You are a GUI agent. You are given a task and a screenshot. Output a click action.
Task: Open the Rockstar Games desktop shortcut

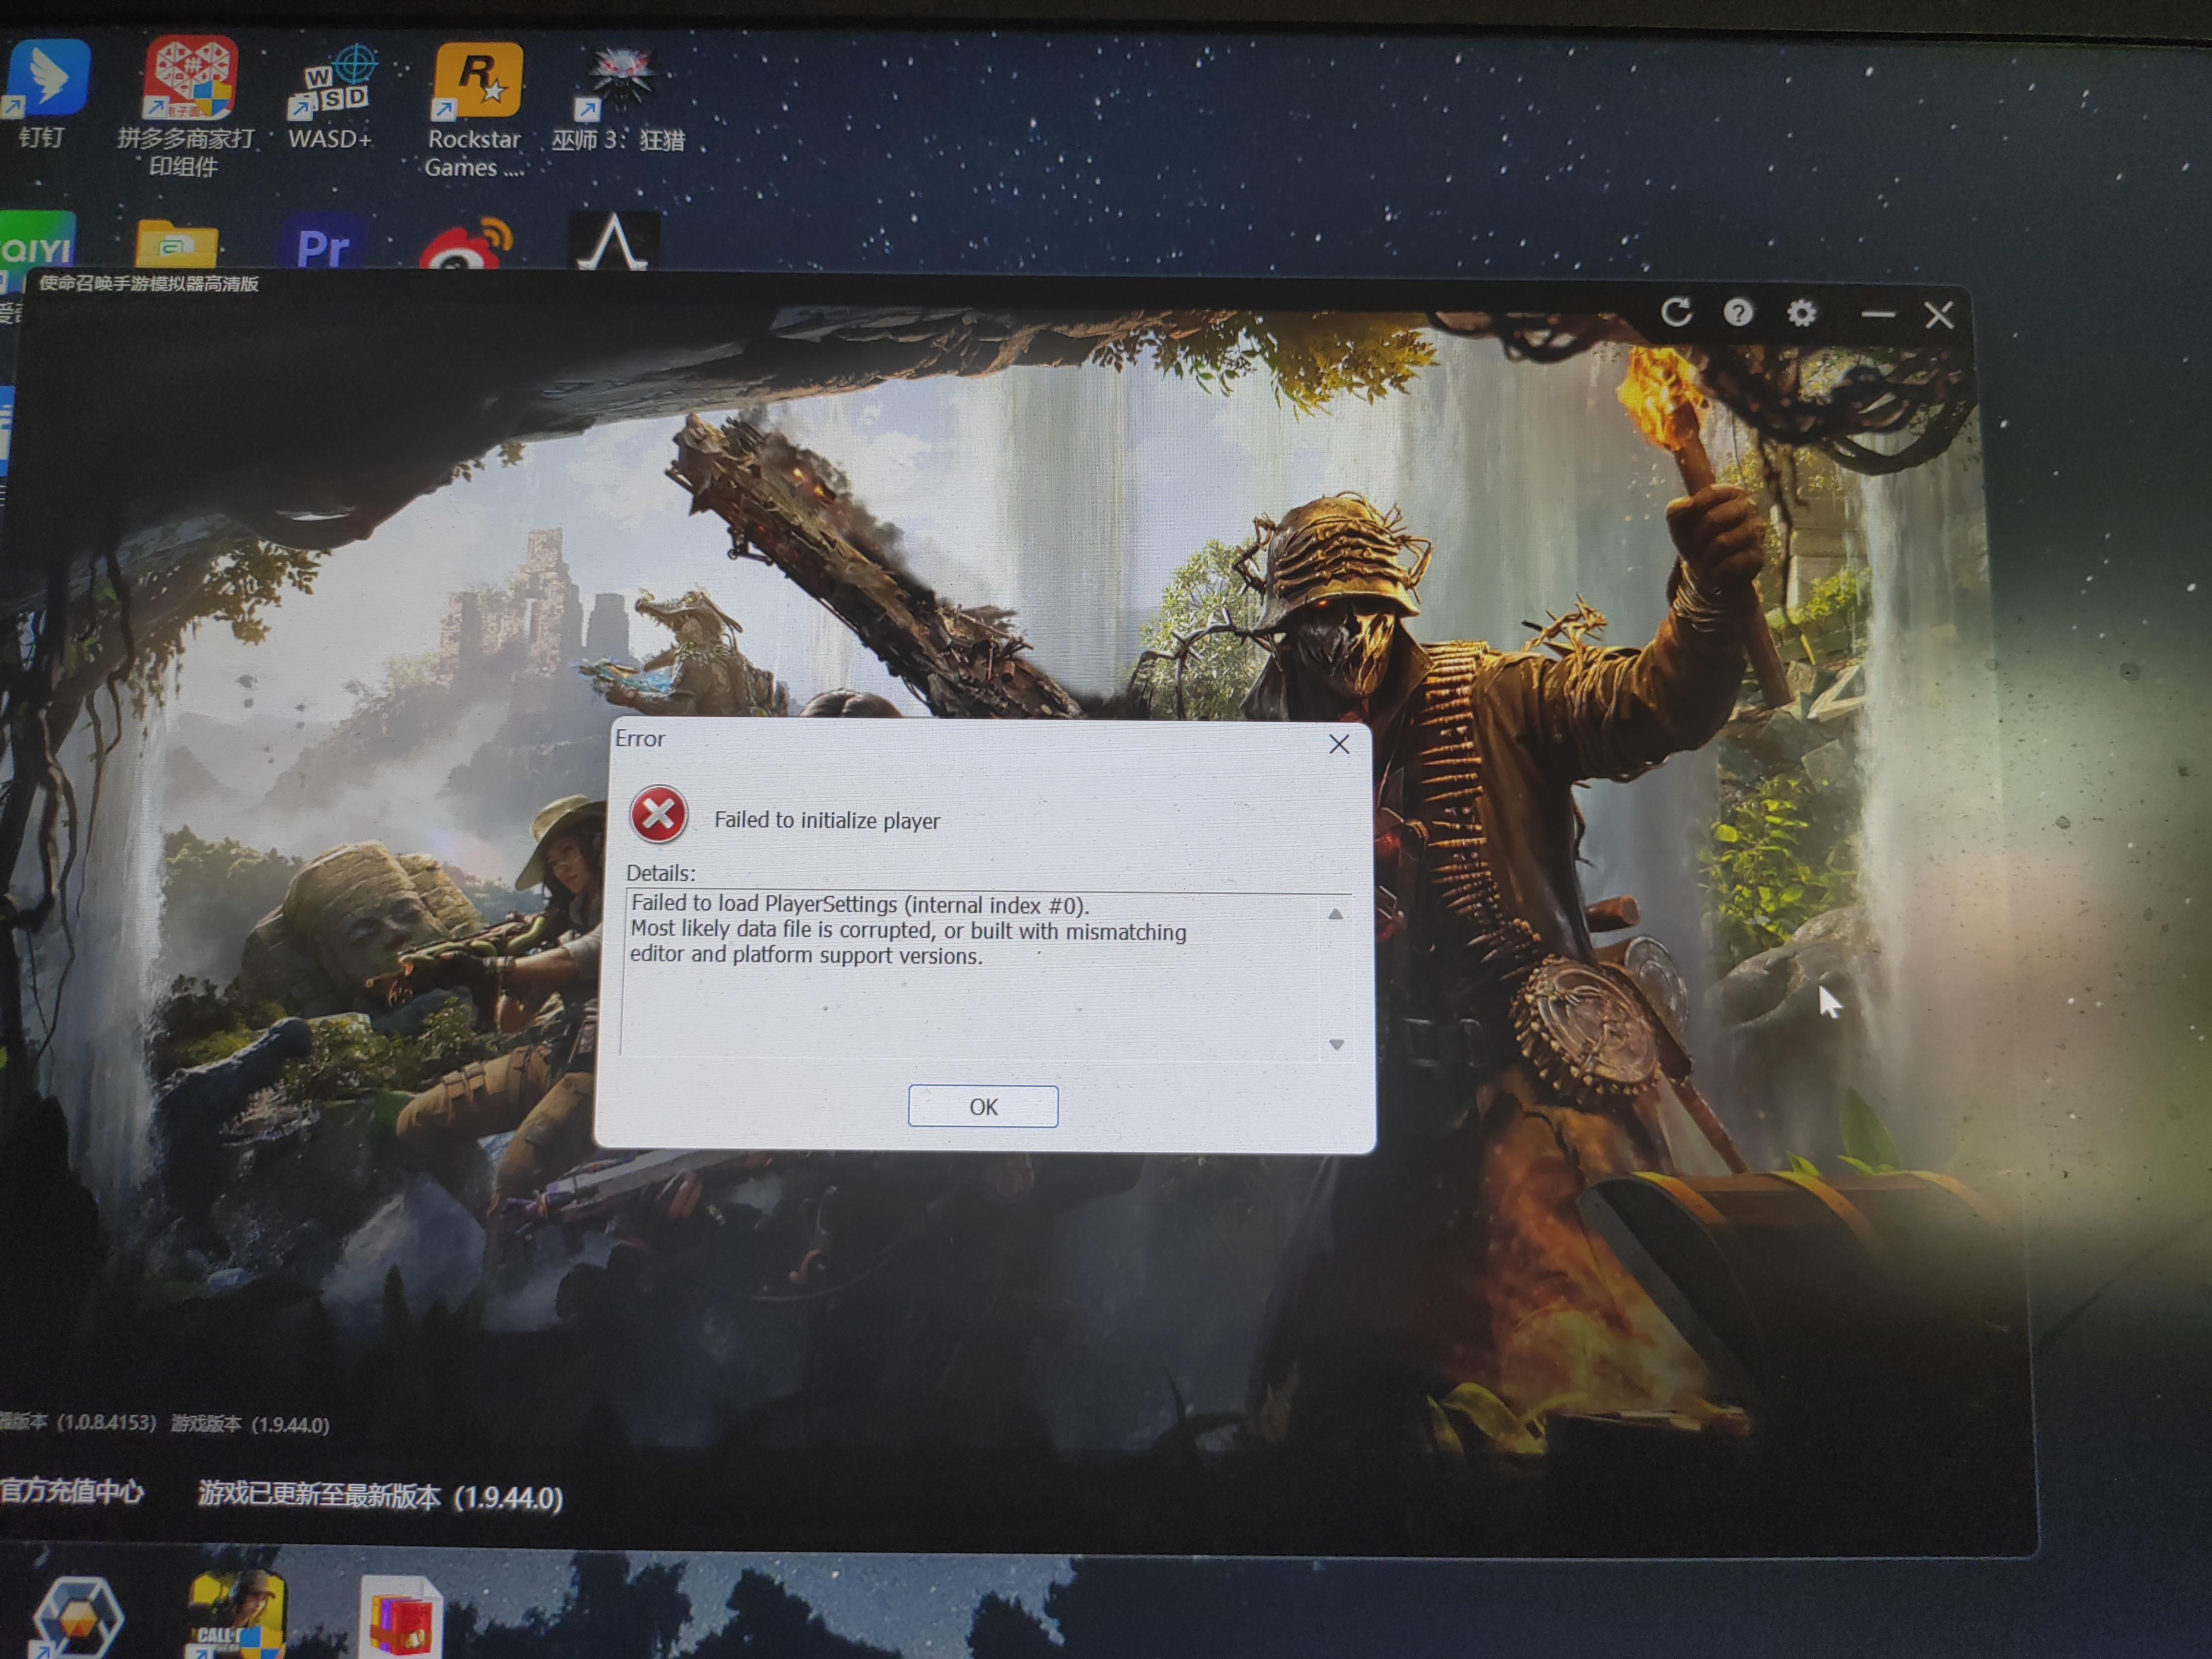pyautogui.click(x=475, y=110)
